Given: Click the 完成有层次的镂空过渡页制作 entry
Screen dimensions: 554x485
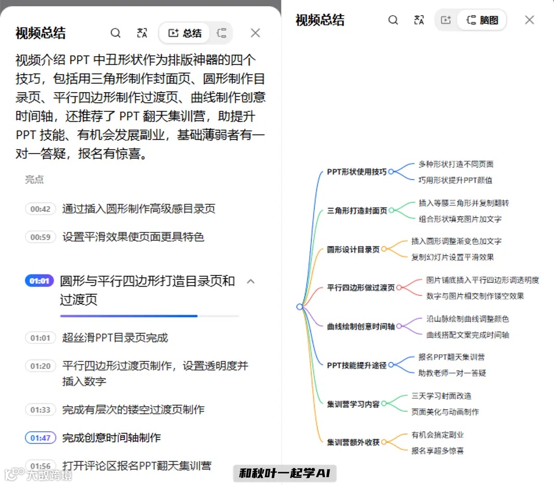Looking at the screenshot, I should click(133, 409).
